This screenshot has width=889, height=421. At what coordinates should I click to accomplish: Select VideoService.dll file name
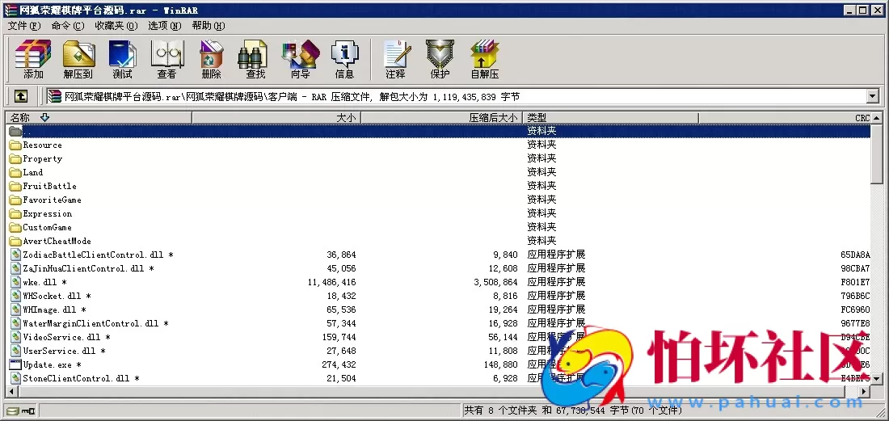coord(66,337)
